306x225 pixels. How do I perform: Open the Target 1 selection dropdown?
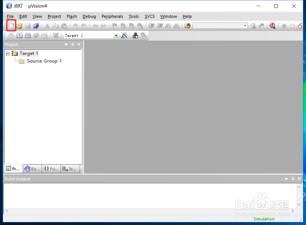[x=116, y=35]
